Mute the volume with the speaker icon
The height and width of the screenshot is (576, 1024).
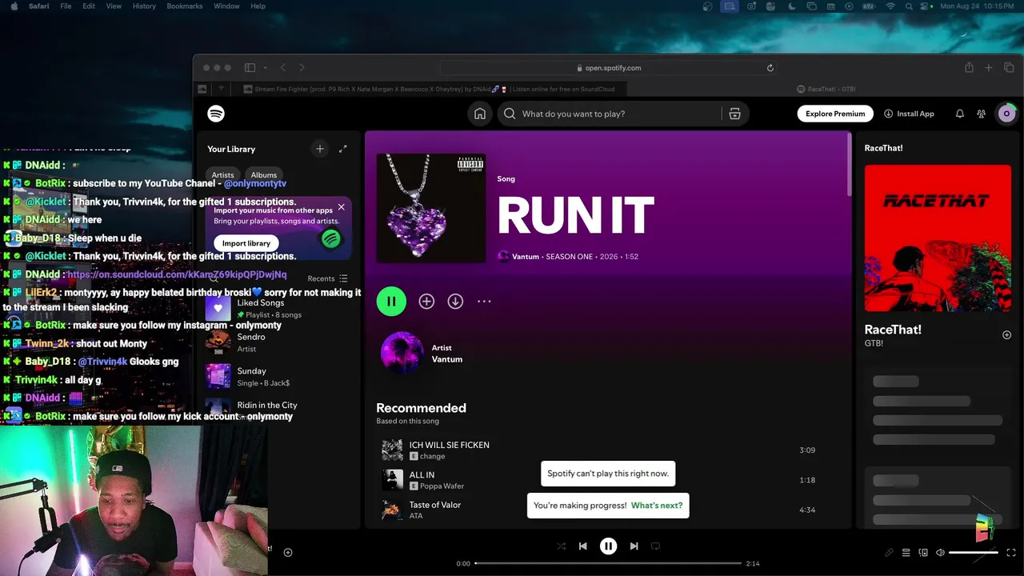click(940, 553)
